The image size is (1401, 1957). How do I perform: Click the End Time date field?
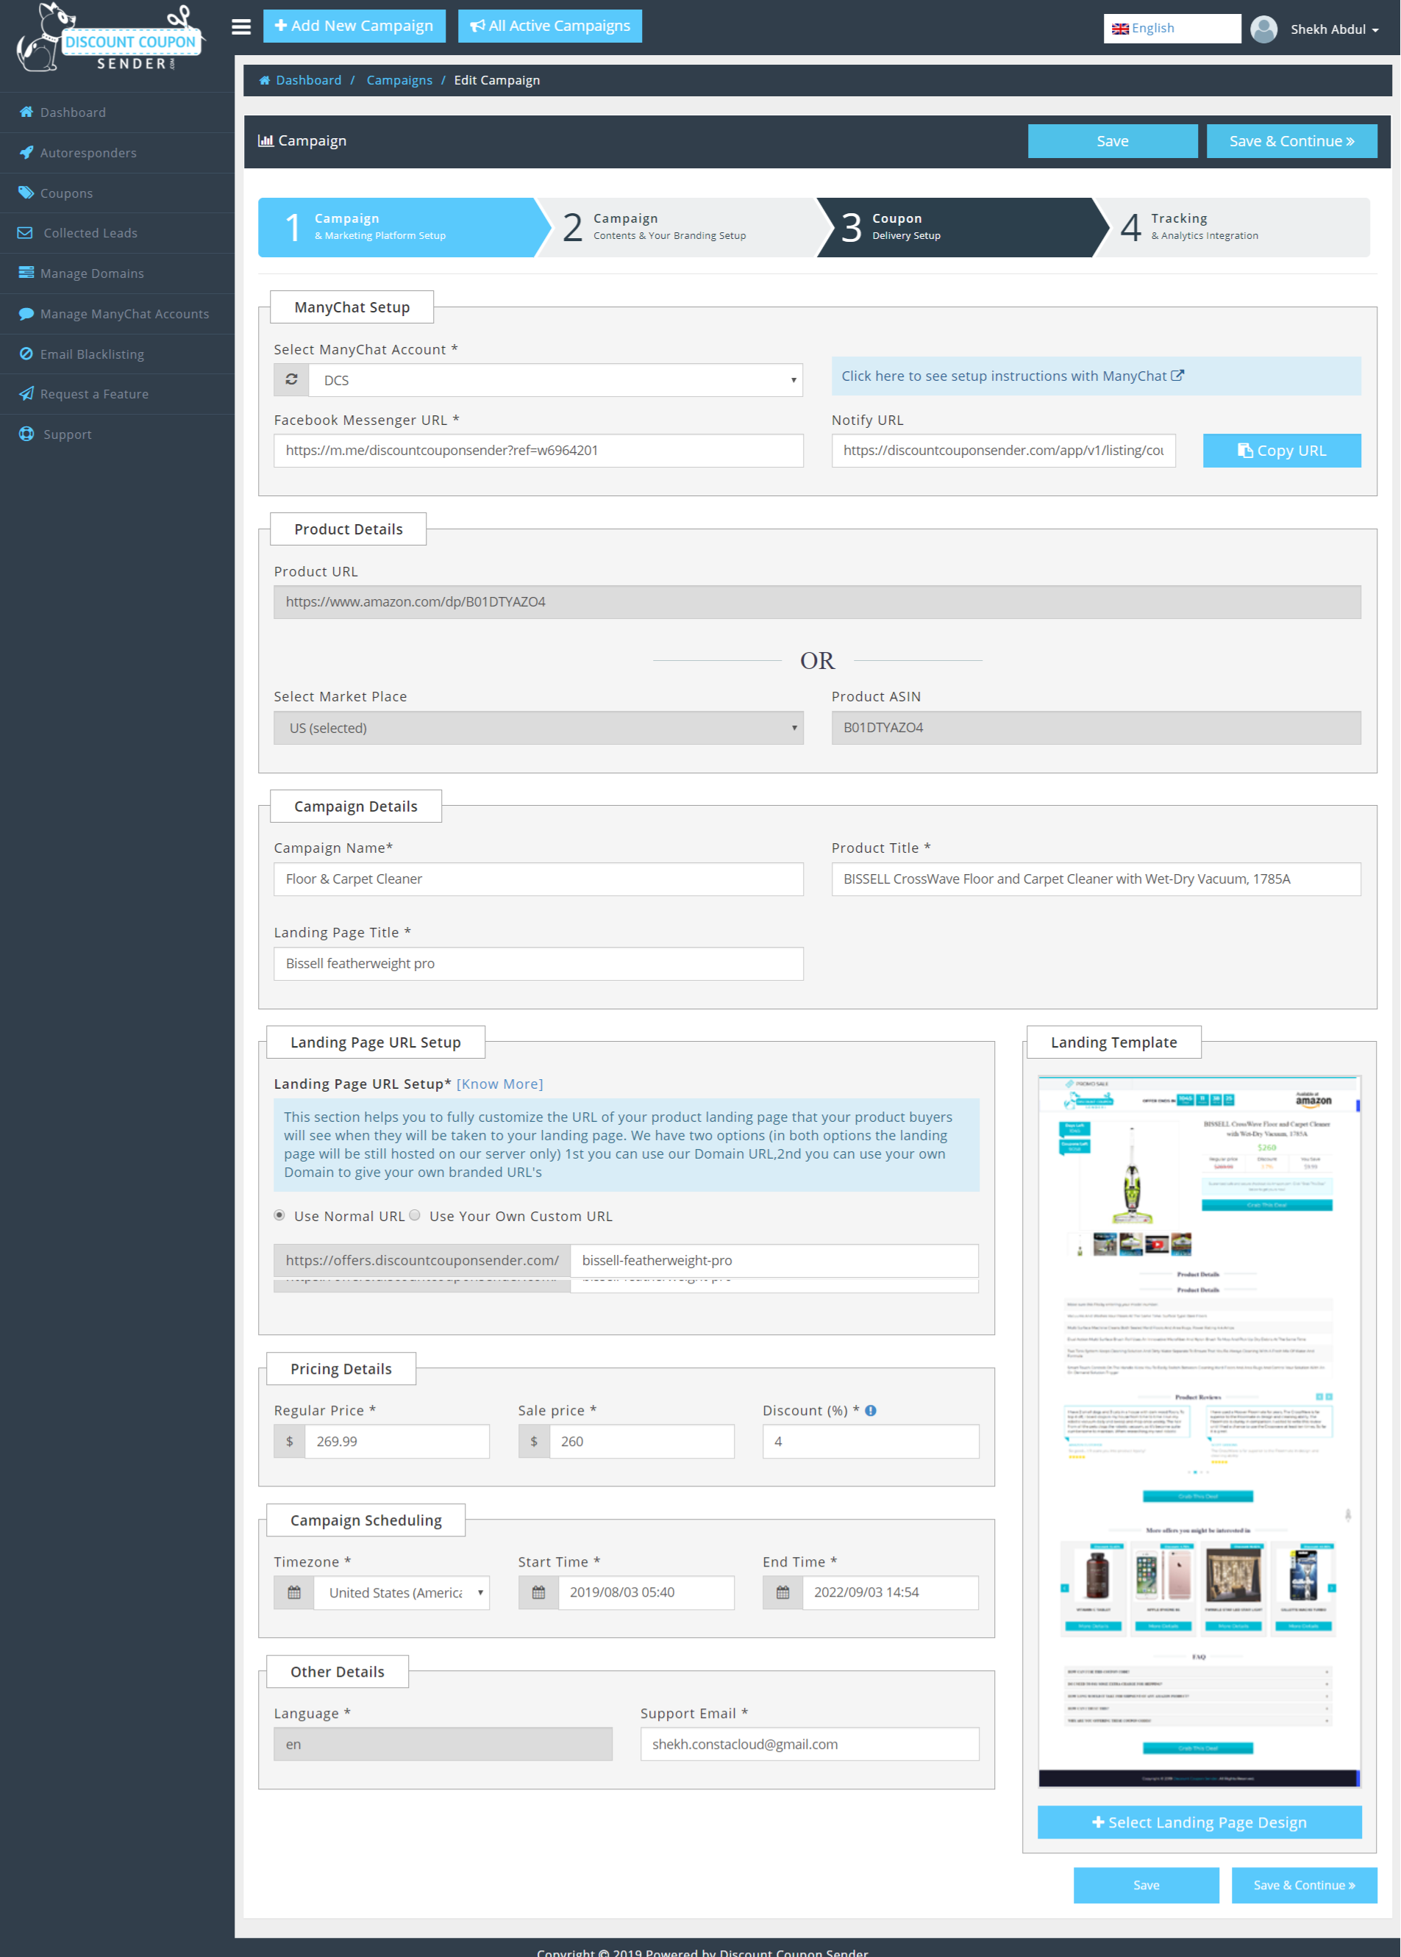[x=891, y=1592]
